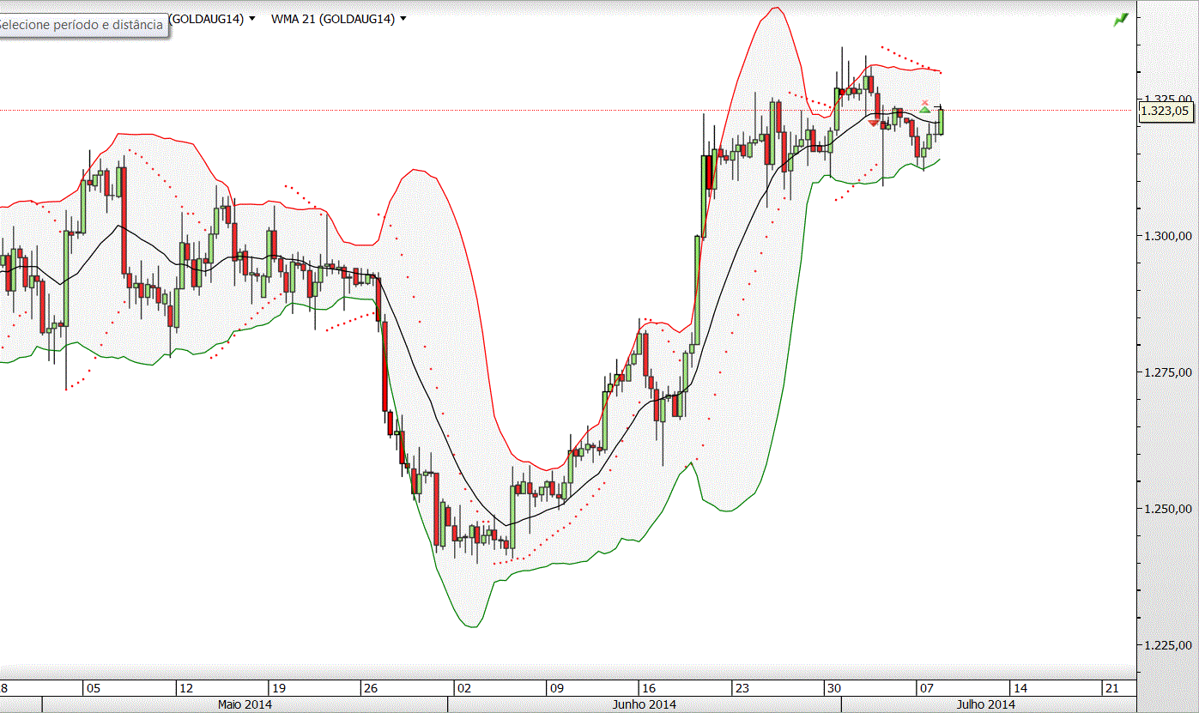Select the Junho 2014 month segment
1199x713 pixels.
click(x=645, y=704)
